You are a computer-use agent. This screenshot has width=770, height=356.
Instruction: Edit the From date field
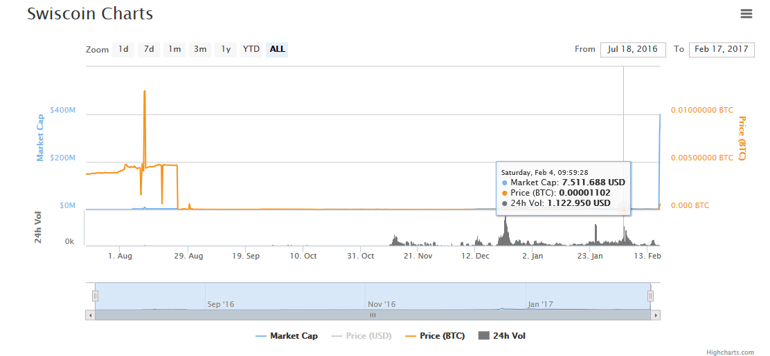click(633, 50)
